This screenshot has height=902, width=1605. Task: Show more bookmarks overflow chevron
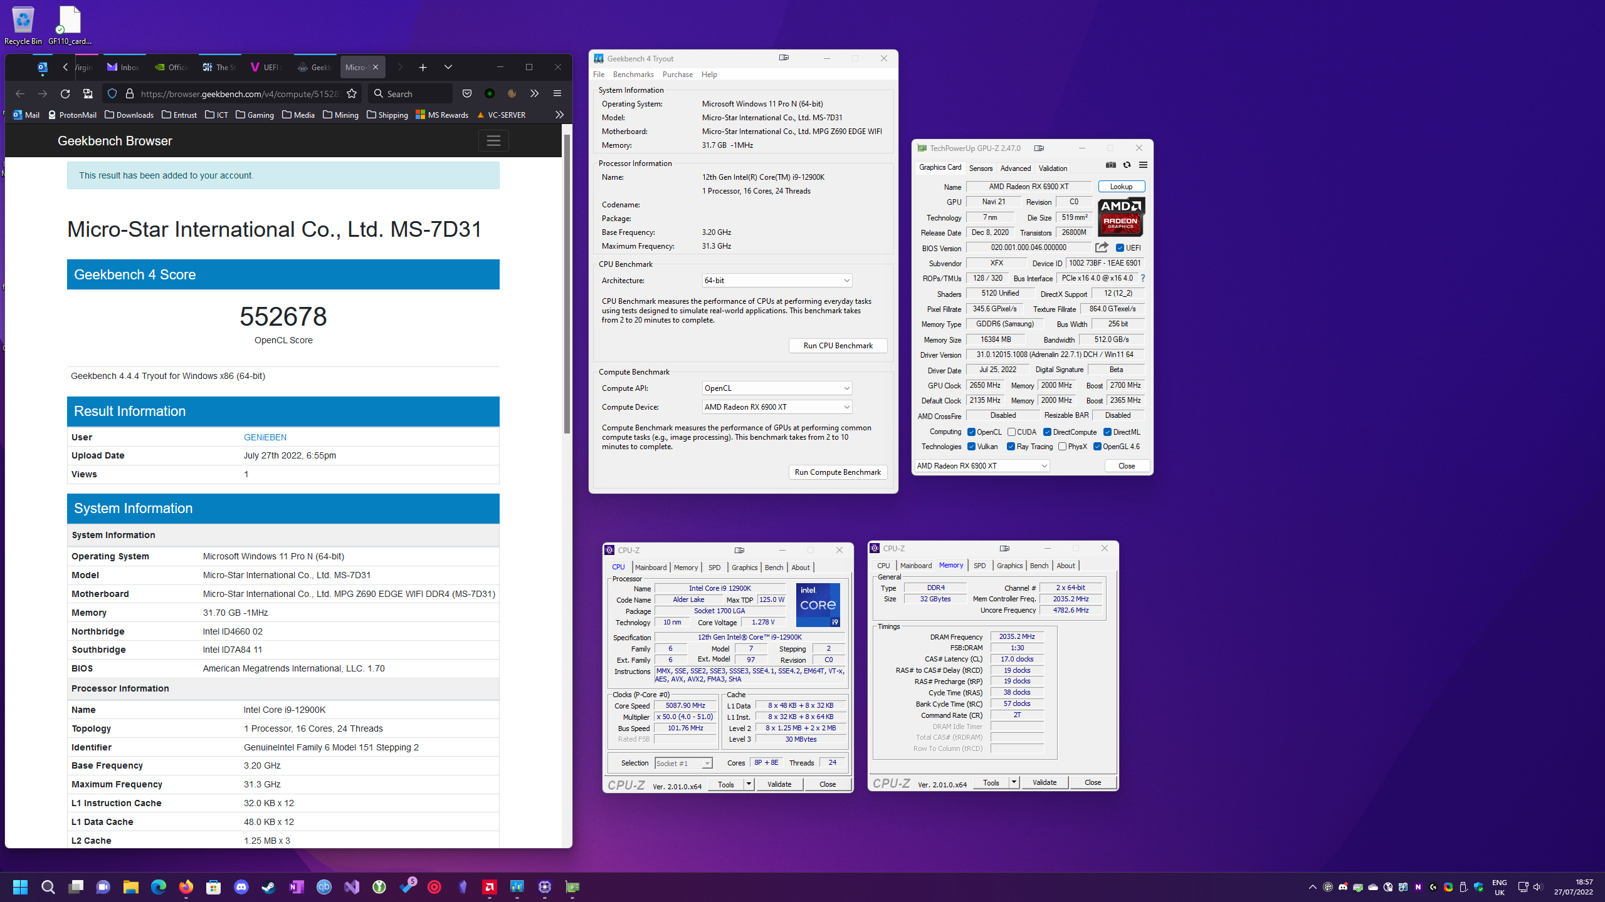[x=559, y=115]
